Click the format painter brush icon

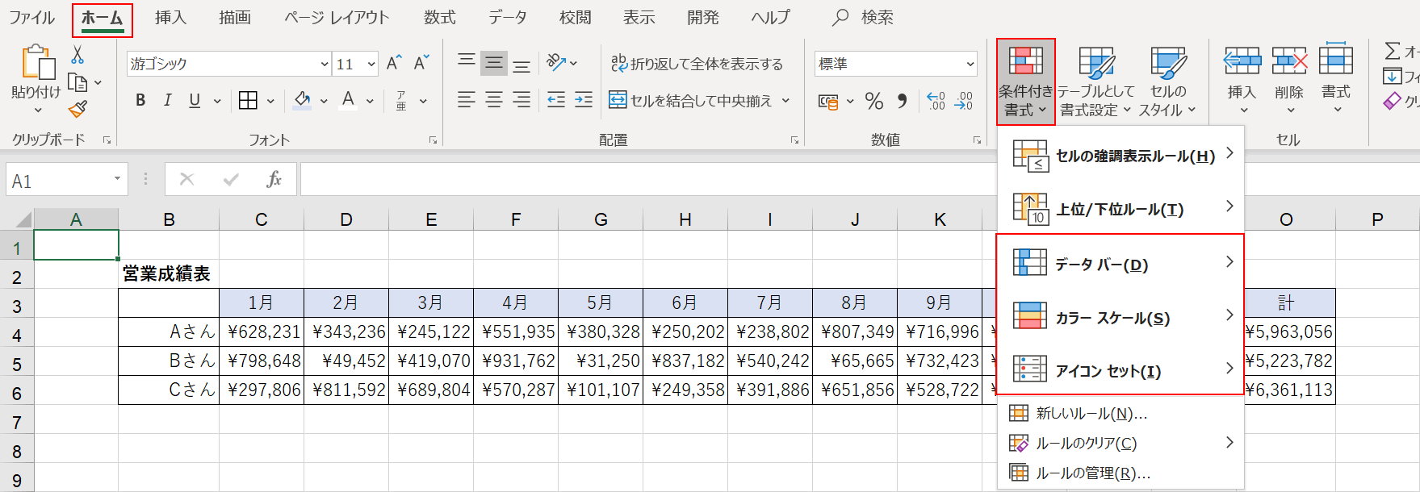click(77, 110)
